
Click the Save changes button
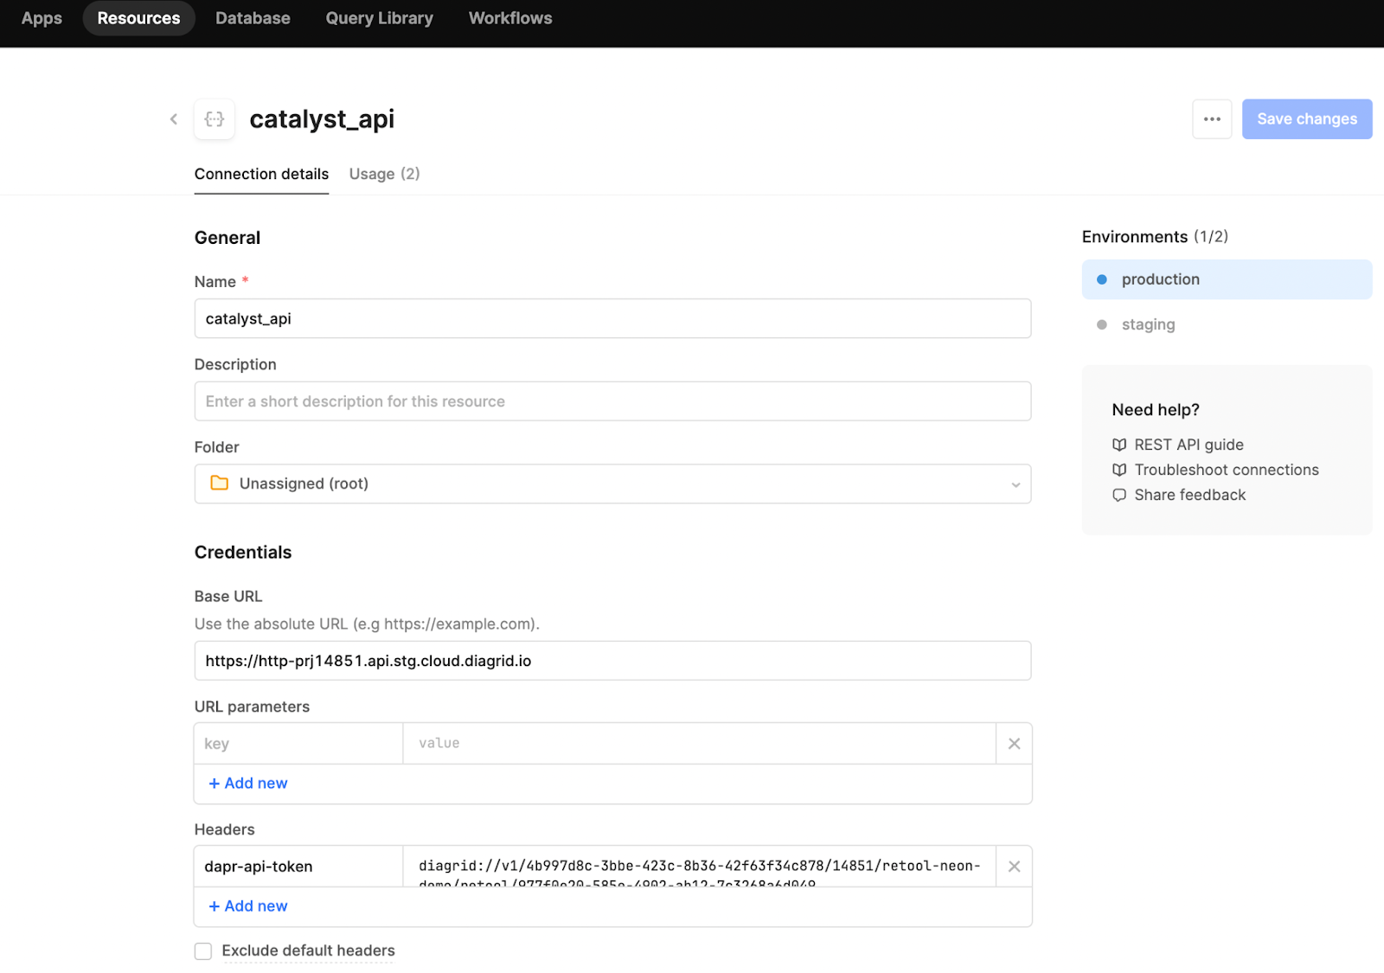point(1306,119)
